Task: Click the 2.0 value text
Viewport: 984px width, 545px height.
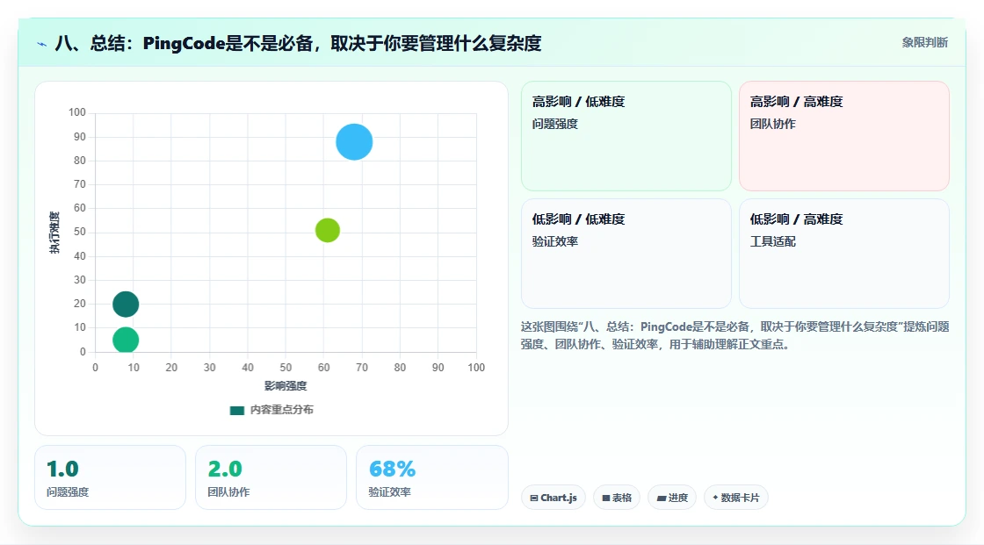Action: pyautogui.click(x=225, y=469)
